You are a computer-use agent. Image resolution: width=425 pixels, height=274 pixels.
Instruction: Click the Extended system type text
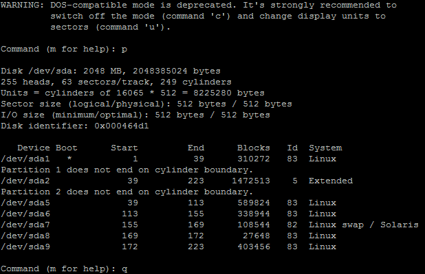[331, 181]
